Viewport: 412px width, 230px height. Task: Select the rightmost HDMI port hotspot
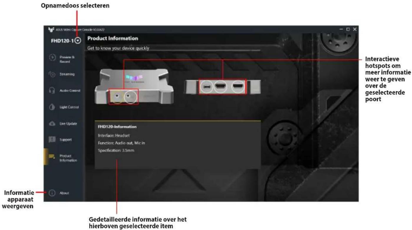[x=238, y=87]
